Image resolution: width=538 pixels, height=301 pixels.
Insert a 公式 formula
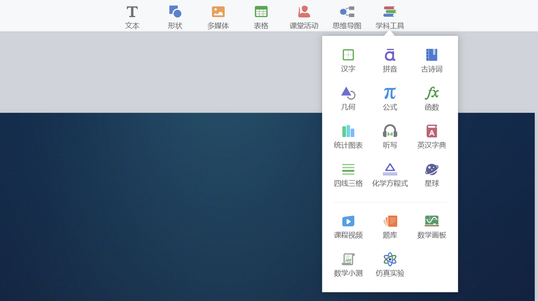pos(390,99)
